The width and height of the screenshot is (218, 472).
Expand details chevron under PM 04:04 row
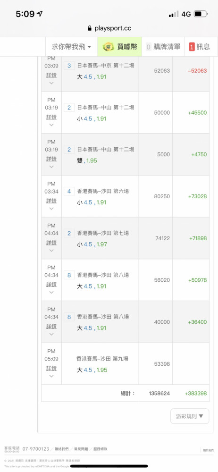click(x=51, y=251)
